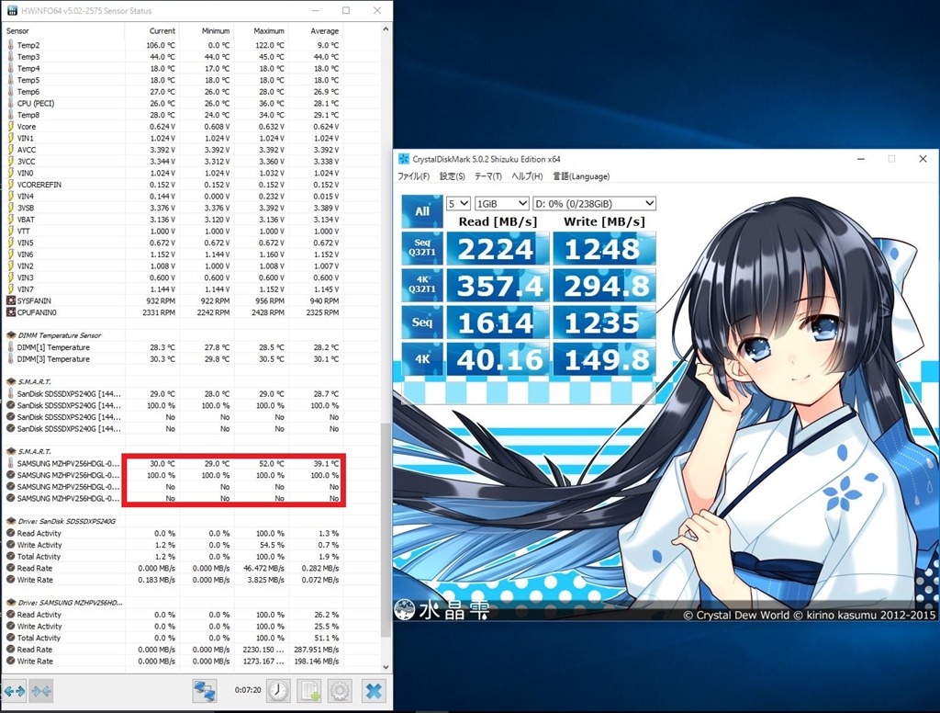Click the Seq read value 1614

pos(497,323)
